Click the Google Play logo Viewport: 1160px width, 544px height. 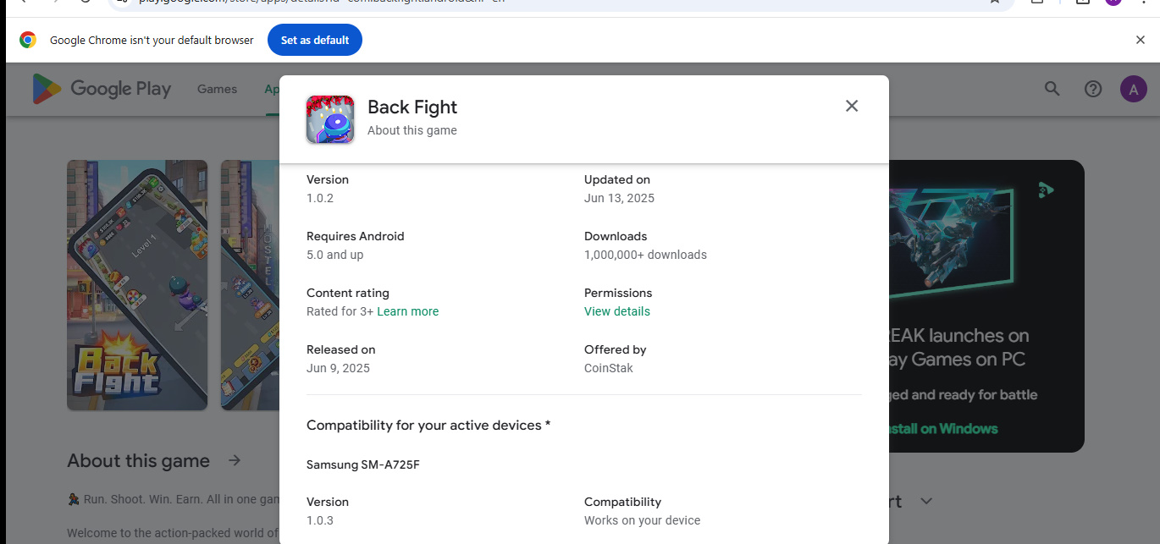point(102,89)
